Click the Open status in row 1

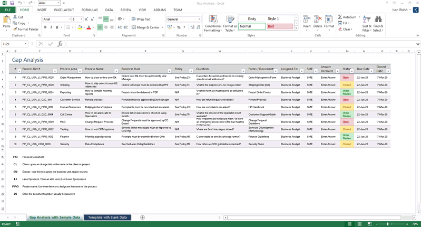coord(346,78)
